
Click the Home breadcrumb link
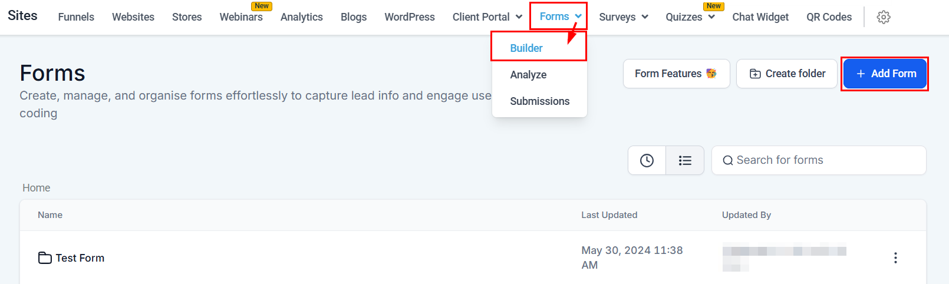point(37,188)
